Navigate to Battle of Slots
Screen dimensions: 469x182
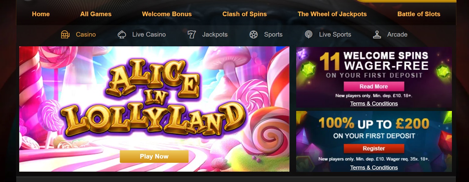[419, 14]
